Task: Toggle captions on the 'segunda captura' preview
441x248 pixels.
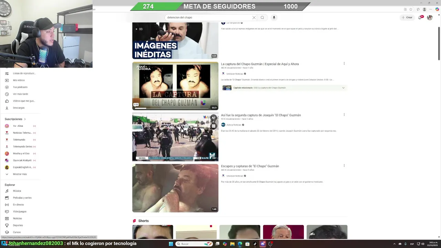Action: pyautogui.click(x=213, y=126)
